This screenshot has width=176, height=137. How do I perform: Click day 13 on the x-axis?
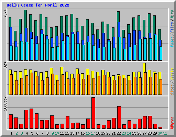pyautogui.click(x=72, y=133)
